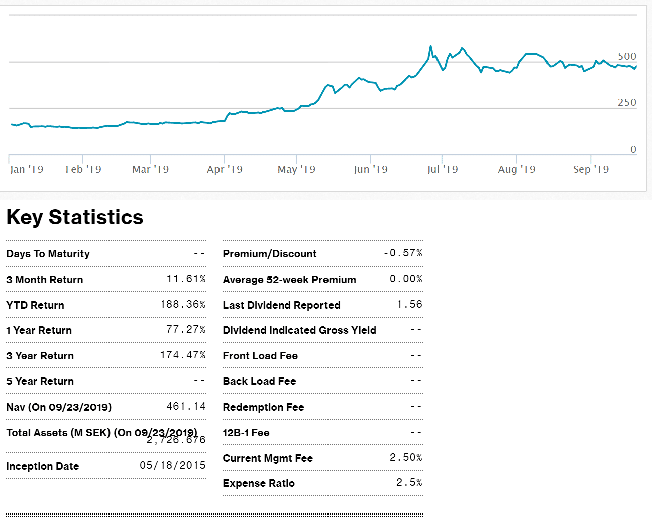Click the 250 value on chart y-axis
Viewport: 656px width, 527px height.
(x=627, y=102)
